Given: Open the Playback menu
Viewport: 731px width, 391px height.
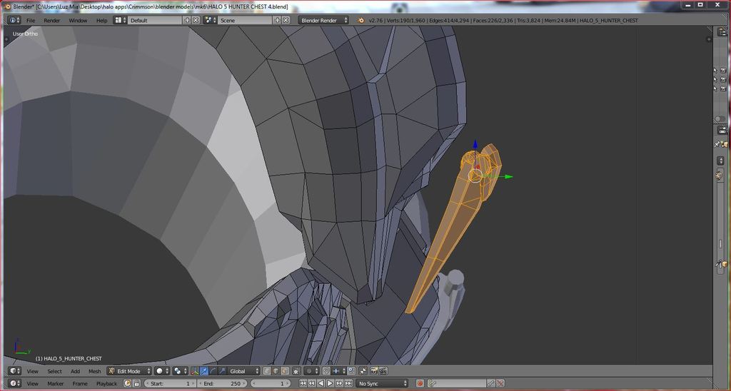Looking at the screenshot, I should click(x=107, y=384).
